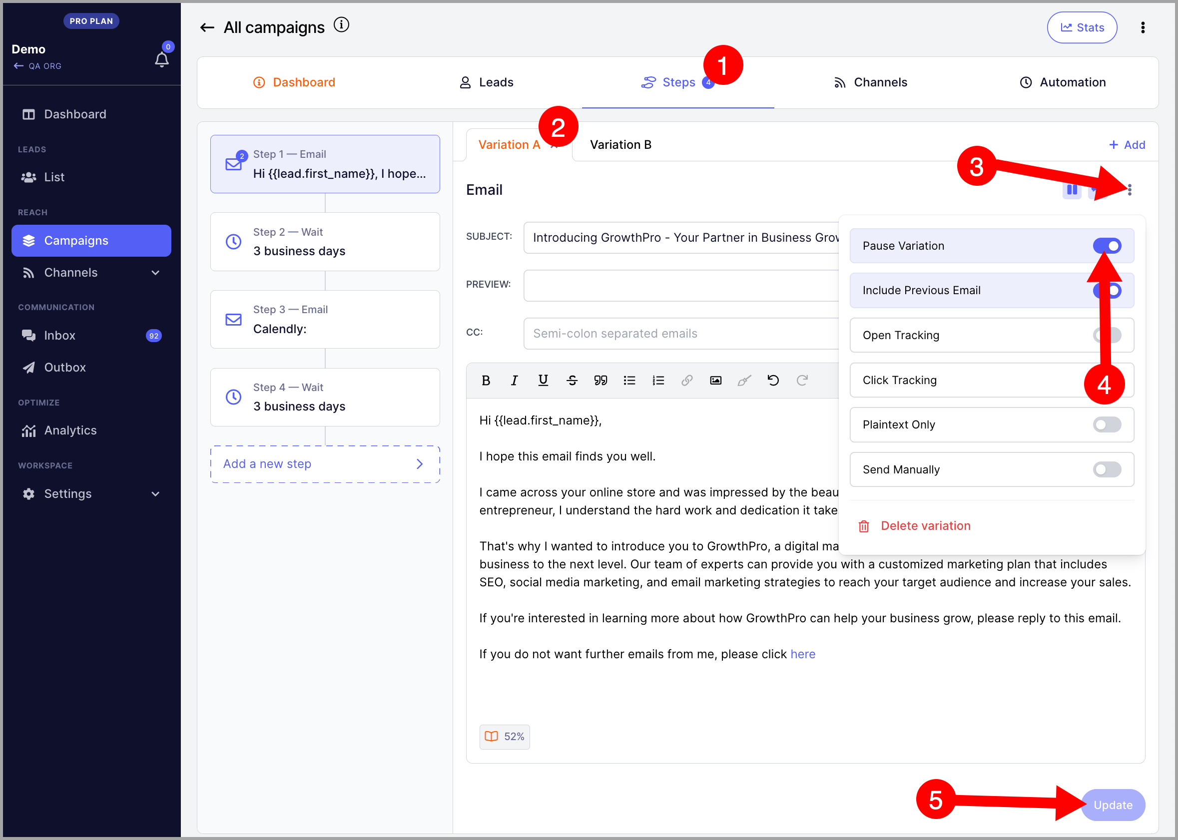Screen dimensions: 1178x840
Task: Click the trash icon for Delete variation
Action: (863, 526)
